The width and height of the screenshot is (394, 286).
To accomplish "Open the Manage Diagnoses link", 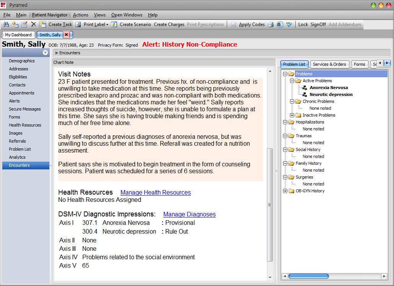I will click(189, 214).
